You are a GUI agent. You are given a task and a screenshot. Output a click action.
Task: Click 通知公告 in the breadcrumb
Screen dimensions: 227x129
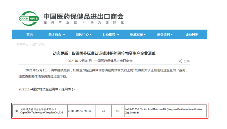tap(38, 44)
